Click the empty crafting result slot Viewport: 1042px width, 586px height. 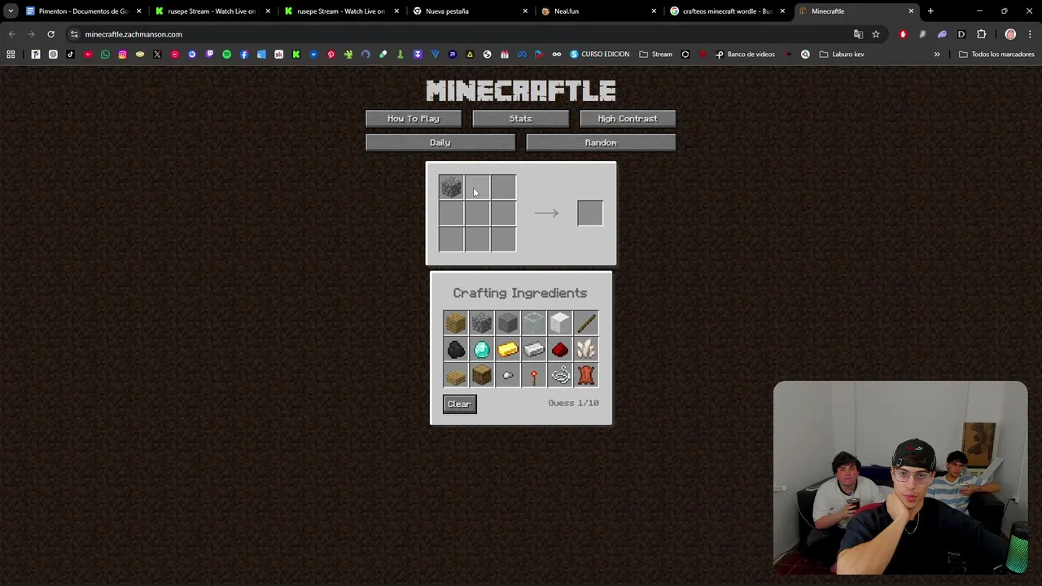[x=590, y=213]
